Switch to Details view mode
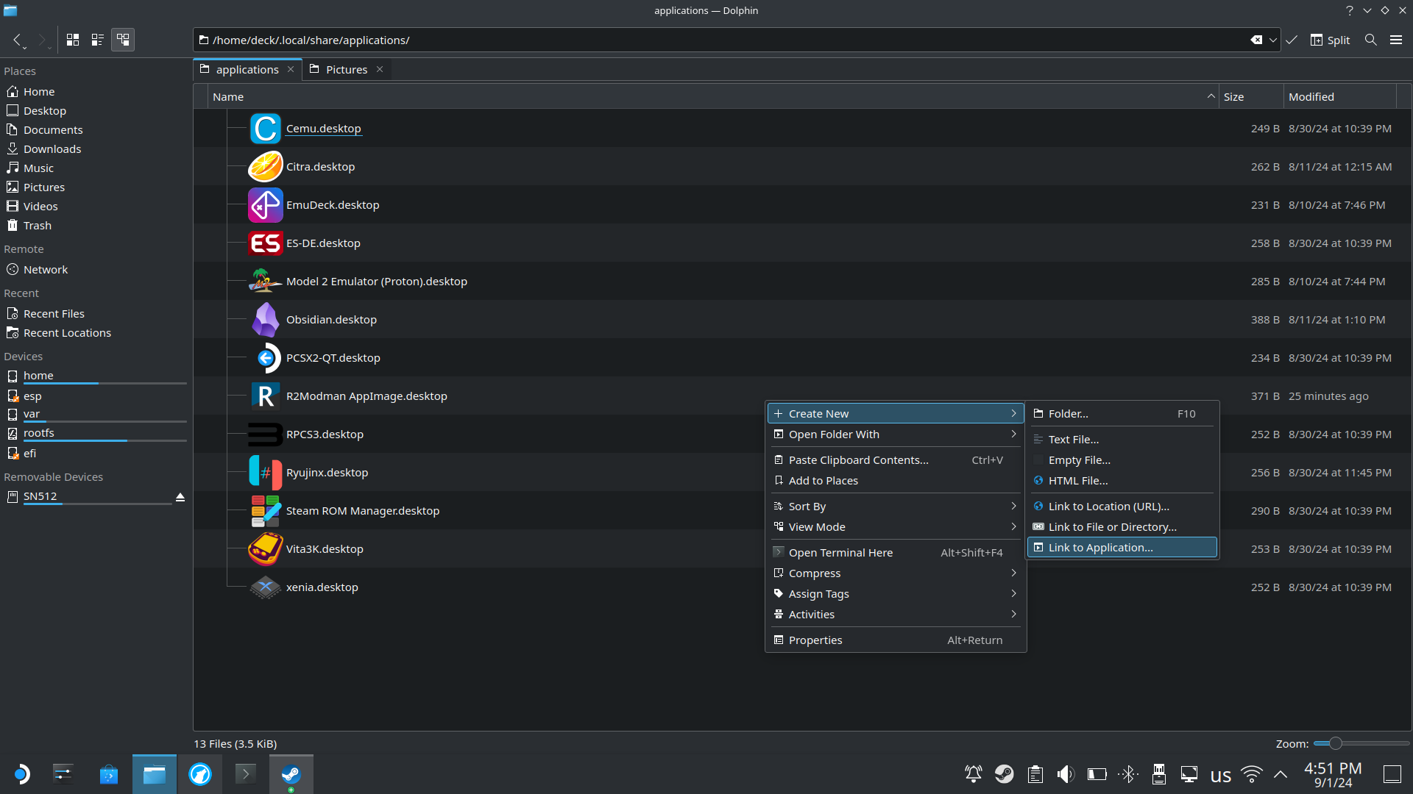The image size is (1413, 794). point(123,40)
